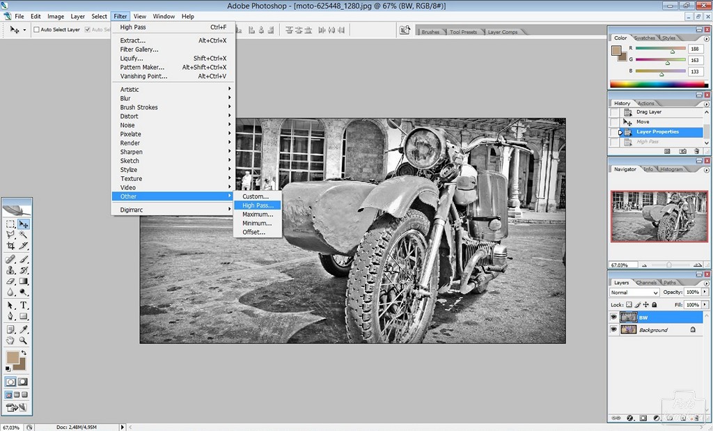Screen dimensions: 713x431
Task: Choose the Zoom tool magnifier
Action: 24,340
